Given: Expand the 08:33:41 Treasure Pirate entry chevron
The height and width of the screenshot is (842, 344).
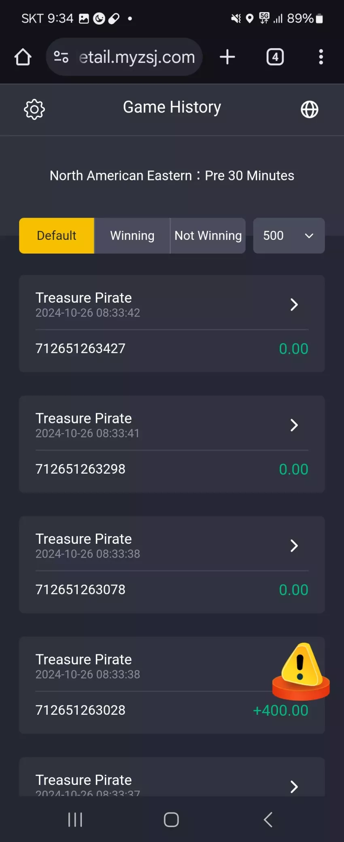Looking at the screenshot, I should coord(294,425).
